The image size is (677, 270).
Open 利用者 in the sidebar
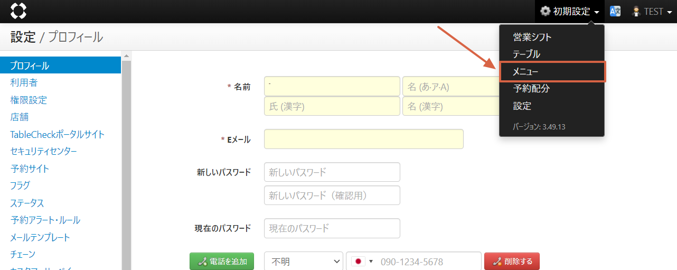pyautogui.click(x=24, y=83)
